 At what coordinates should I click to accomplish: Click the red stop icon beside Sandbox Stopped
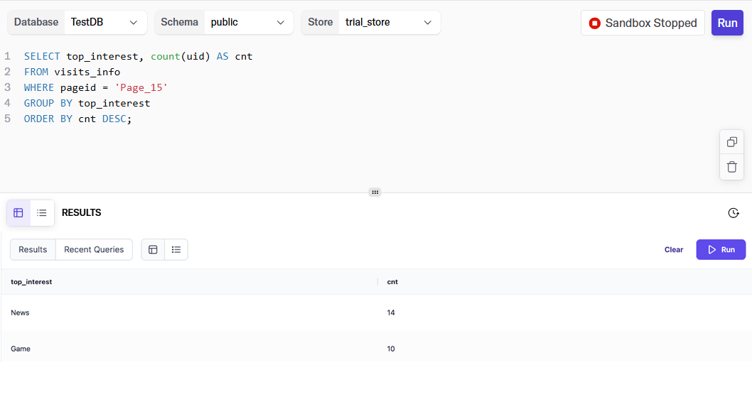595,23
